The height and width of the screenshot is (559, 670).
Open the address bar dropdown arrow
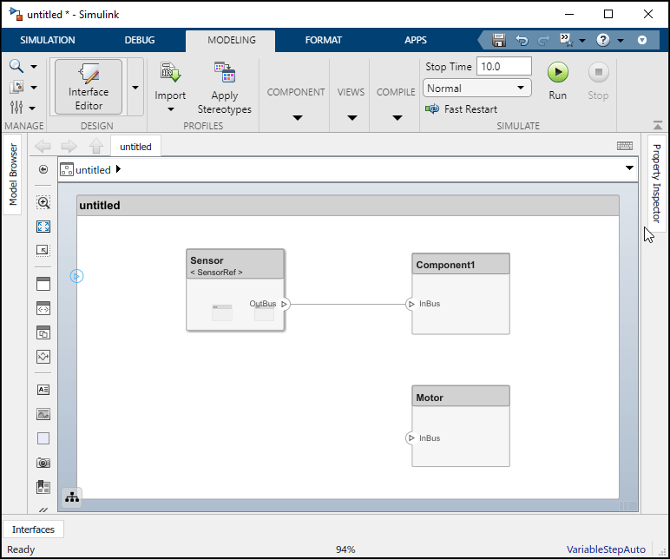pyautogui.click(x=629, y=168)
